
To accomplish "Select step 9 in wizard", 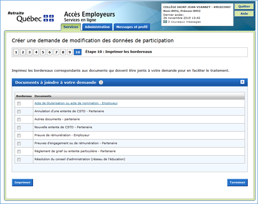I will pyautogui.click(x=70, y=52).
